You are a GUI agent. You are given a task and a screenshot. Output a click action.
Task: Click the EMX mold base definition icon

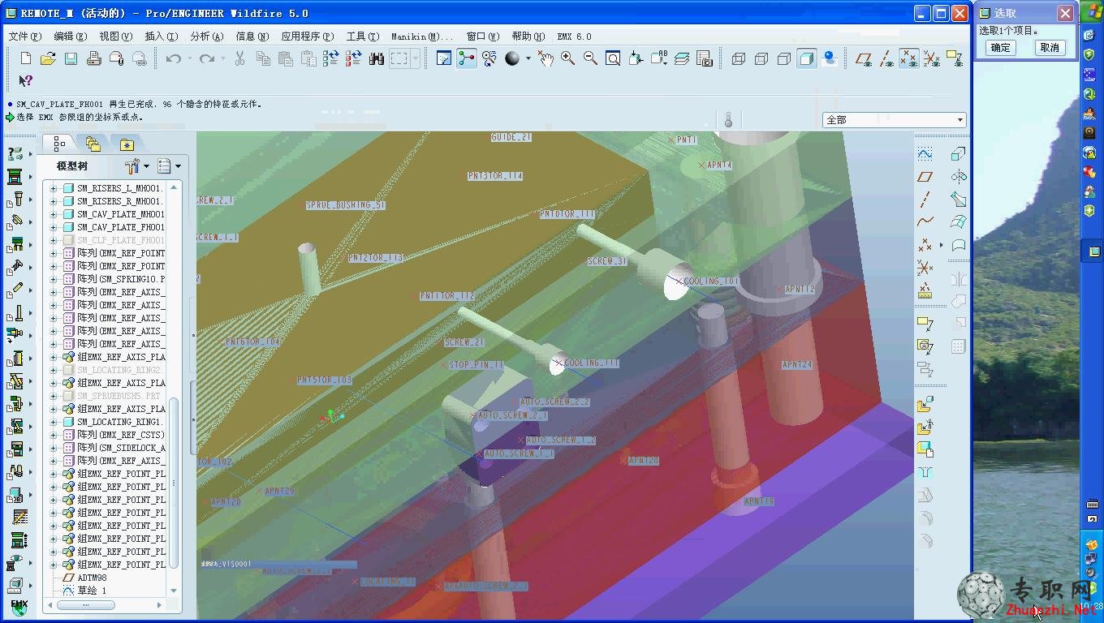[15, 177]
